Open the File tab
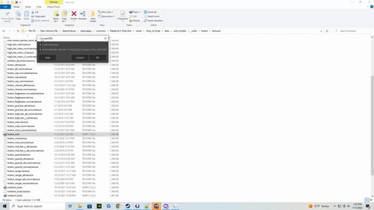 click(5, 6)
